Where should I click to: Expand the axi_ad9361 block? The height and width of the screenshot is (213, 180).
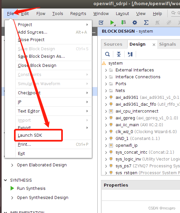coord(106,98)
